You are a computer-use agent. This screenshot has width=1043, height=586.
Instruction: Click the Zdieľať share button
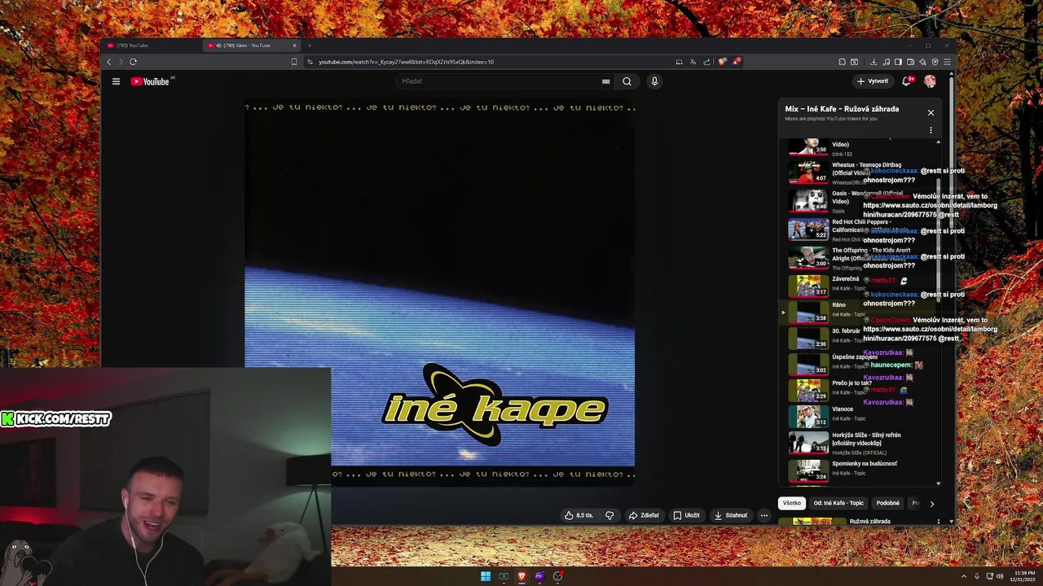[x=644, y=515]
